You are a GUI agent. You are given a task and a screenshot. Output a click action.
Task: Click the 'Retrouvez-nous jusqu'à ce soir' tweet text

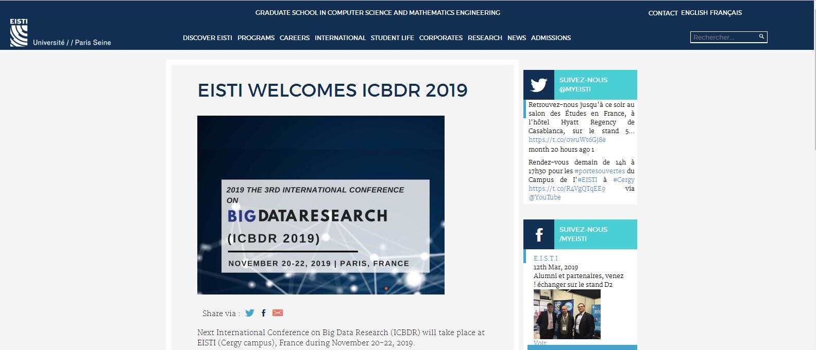582,118
